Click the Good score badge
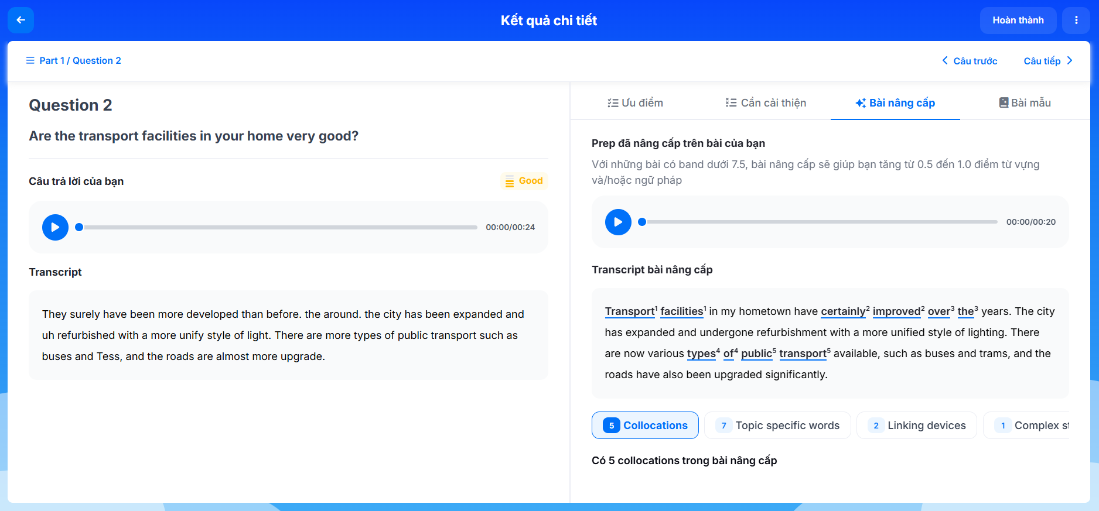 524,181
